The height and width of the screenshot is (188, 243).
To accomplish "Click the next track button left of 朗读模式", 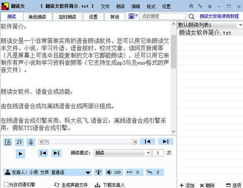I will (56, 153).
